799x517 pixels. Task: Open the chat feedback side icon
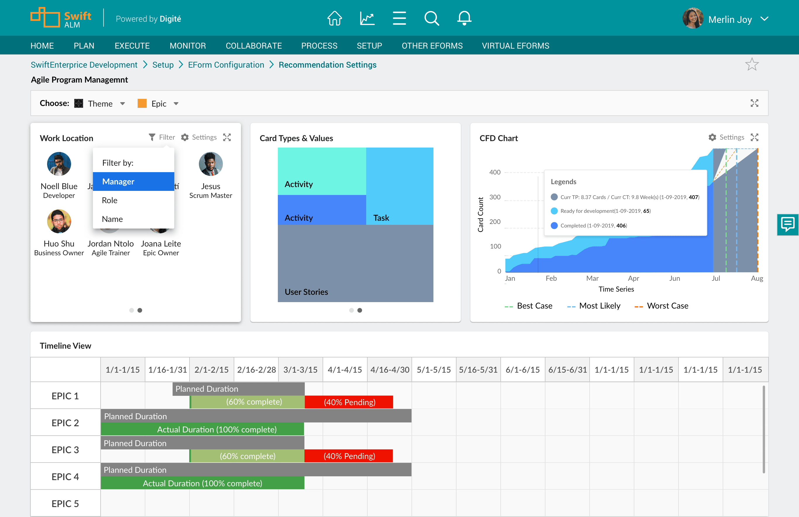click(787, 224)
